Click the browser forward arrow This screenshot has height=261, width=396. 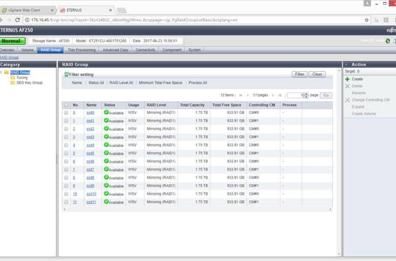[9, 20]
